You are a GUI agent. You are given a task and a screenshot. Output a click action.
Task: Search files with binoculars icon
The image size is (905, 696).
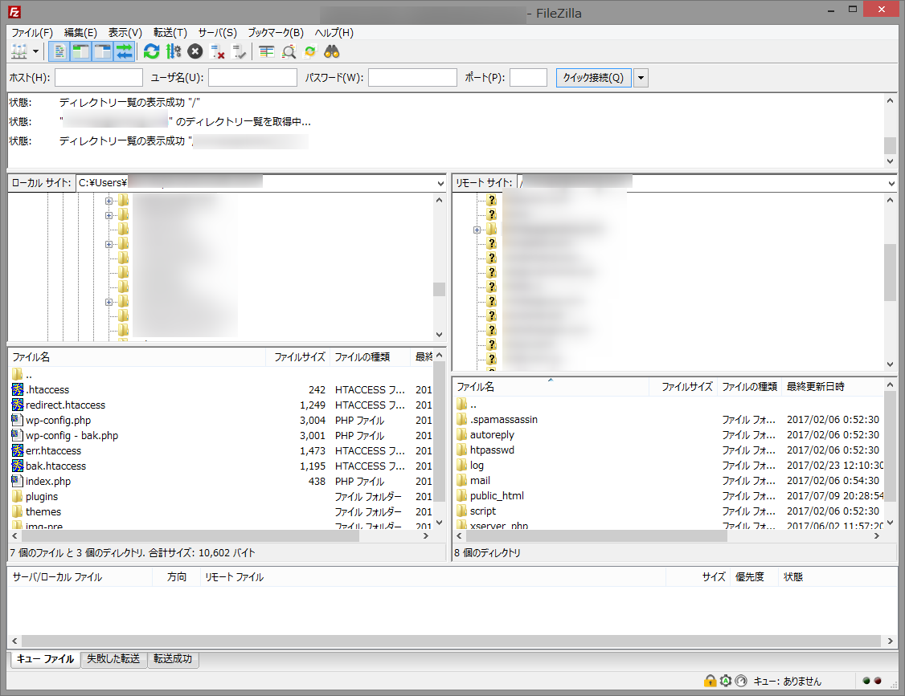(x=332, y=52)
